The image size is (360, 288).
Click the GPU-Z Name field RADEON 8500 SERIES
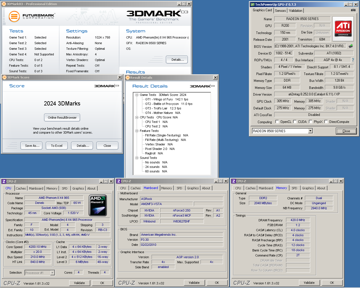click(x=302, y=19)
